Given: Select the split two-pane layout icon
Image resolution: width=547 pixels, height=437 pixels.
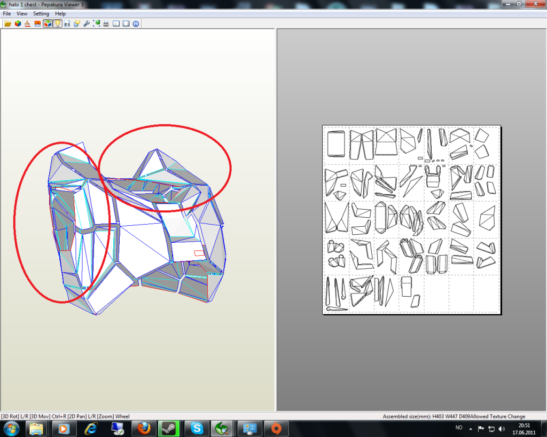Looking at the screenshot, I should pyautogui.click(x=116, y=23).
